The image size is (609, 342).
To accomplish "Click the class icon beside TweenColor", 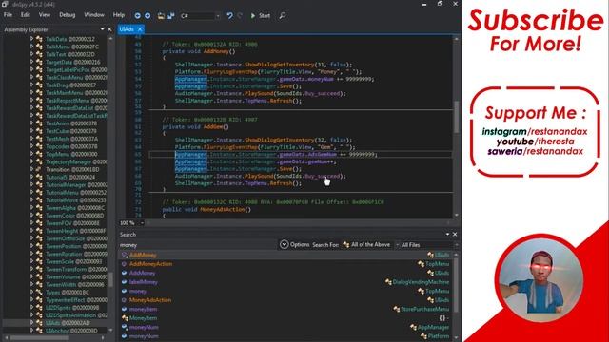I will pos(39,216).
